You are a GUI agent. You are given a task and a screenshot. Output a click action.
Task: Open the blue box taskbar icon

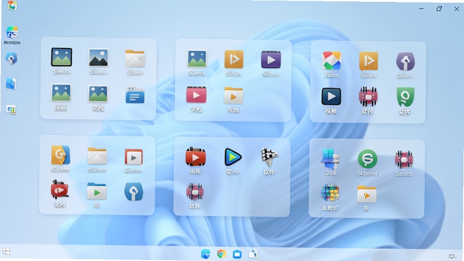click(x=237, y=254)
